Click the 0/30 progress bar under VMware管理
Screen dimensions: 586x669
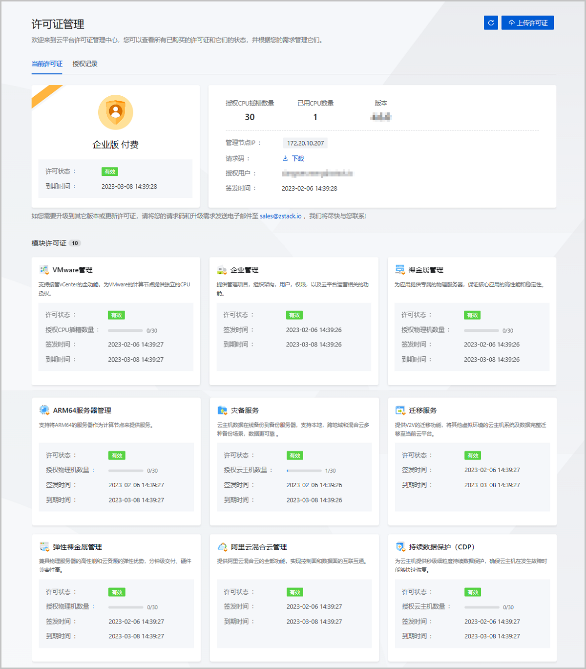126,330
